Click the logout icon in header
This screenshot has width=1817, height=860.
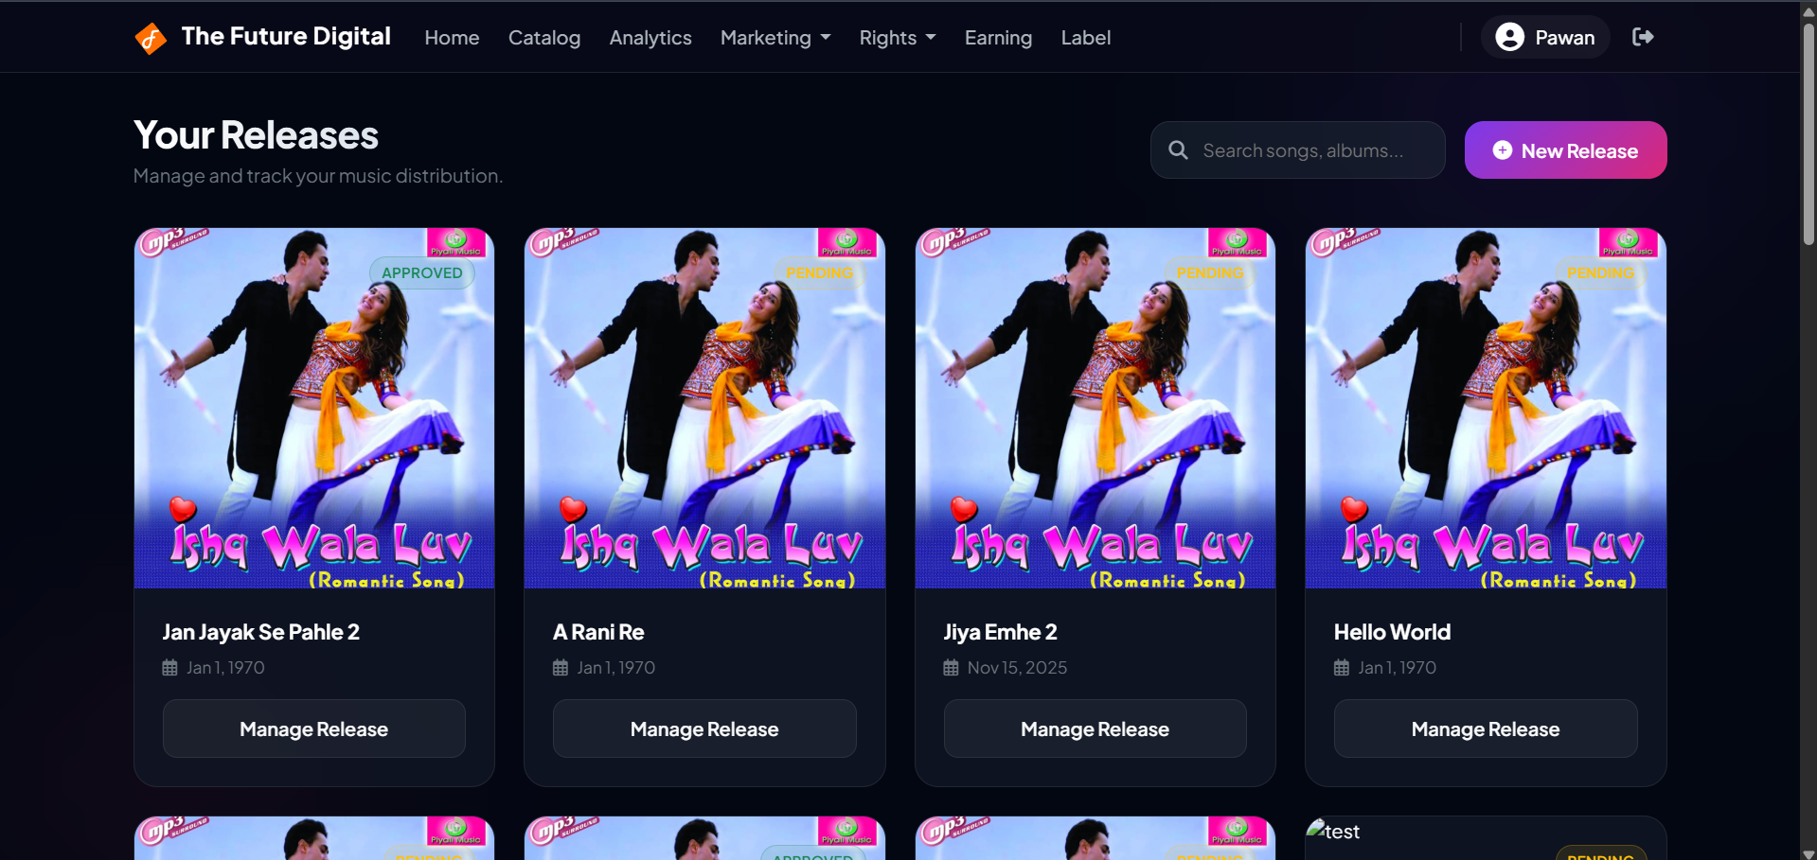tap(1643, 37)
